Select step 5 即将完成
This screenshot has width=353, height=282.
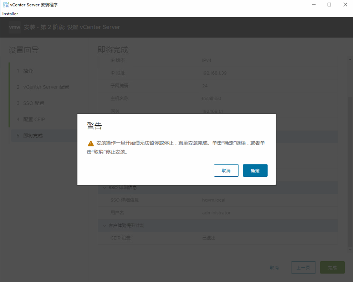44,136
